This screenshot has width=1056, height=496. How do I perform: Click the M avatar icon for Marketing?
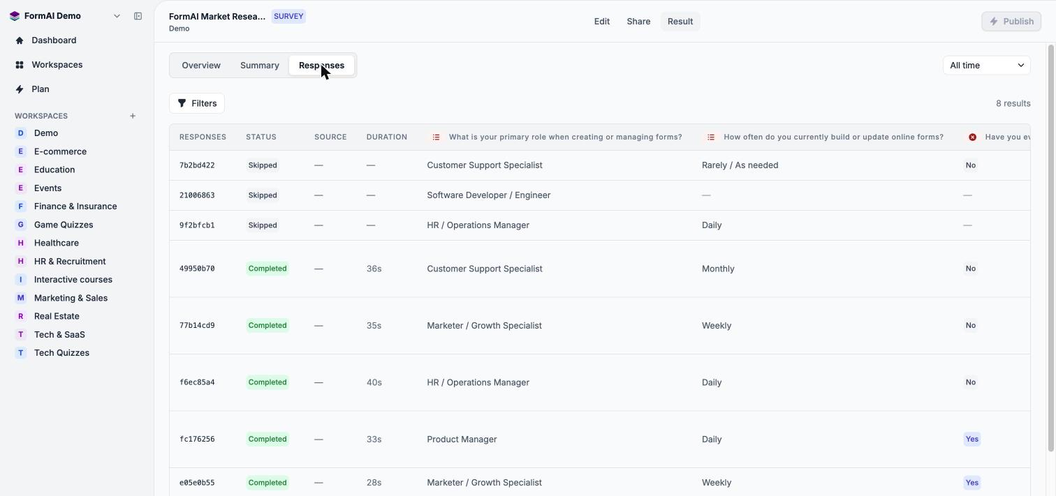(x=20, y=298)
